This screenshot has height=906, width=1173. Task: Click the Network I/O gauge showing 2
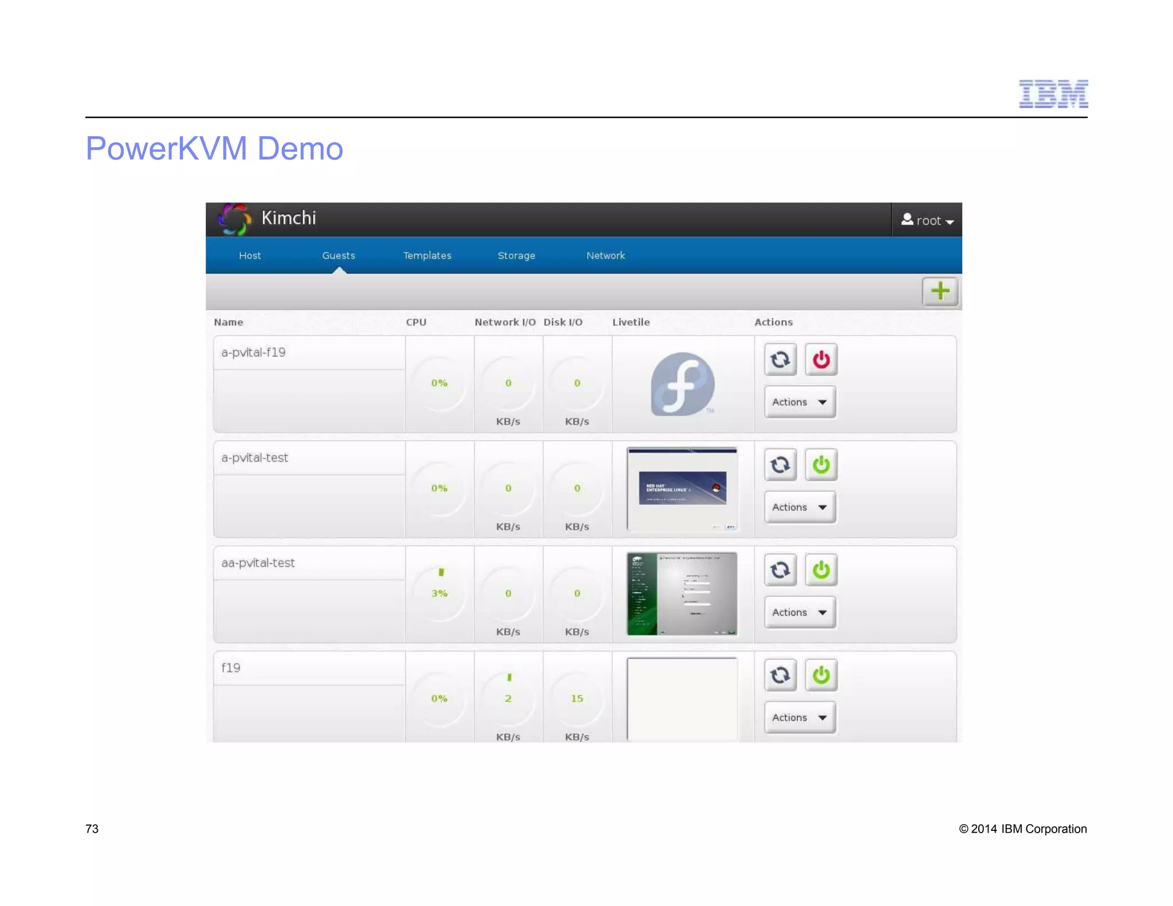tap(508, 699)
